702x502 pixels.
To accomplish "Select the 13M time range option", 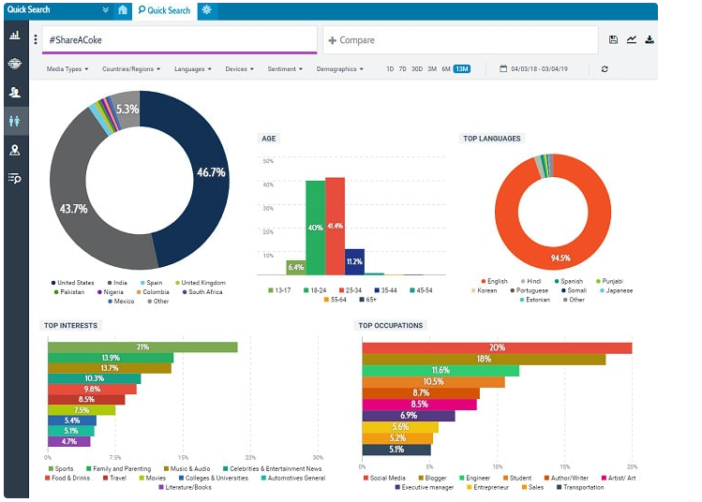I will (x=461, y=69).
